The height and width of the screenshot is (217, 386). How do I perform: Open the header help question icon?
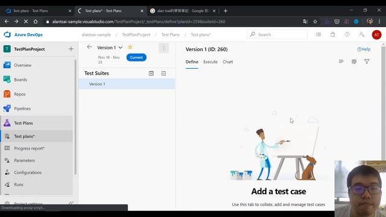point(347,34)
